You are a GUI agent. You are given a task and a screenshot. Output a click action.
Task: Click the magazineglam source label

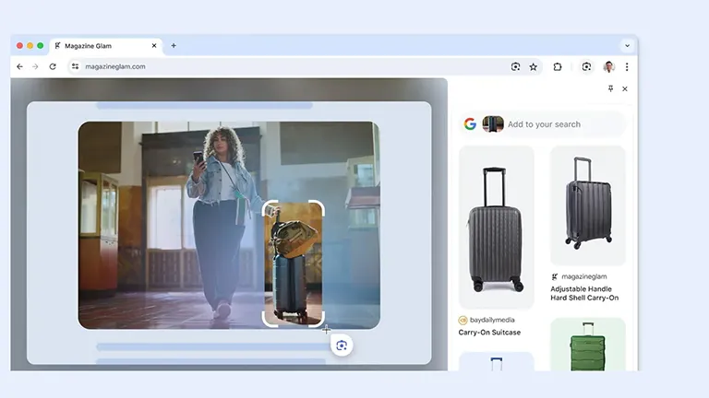584,276
